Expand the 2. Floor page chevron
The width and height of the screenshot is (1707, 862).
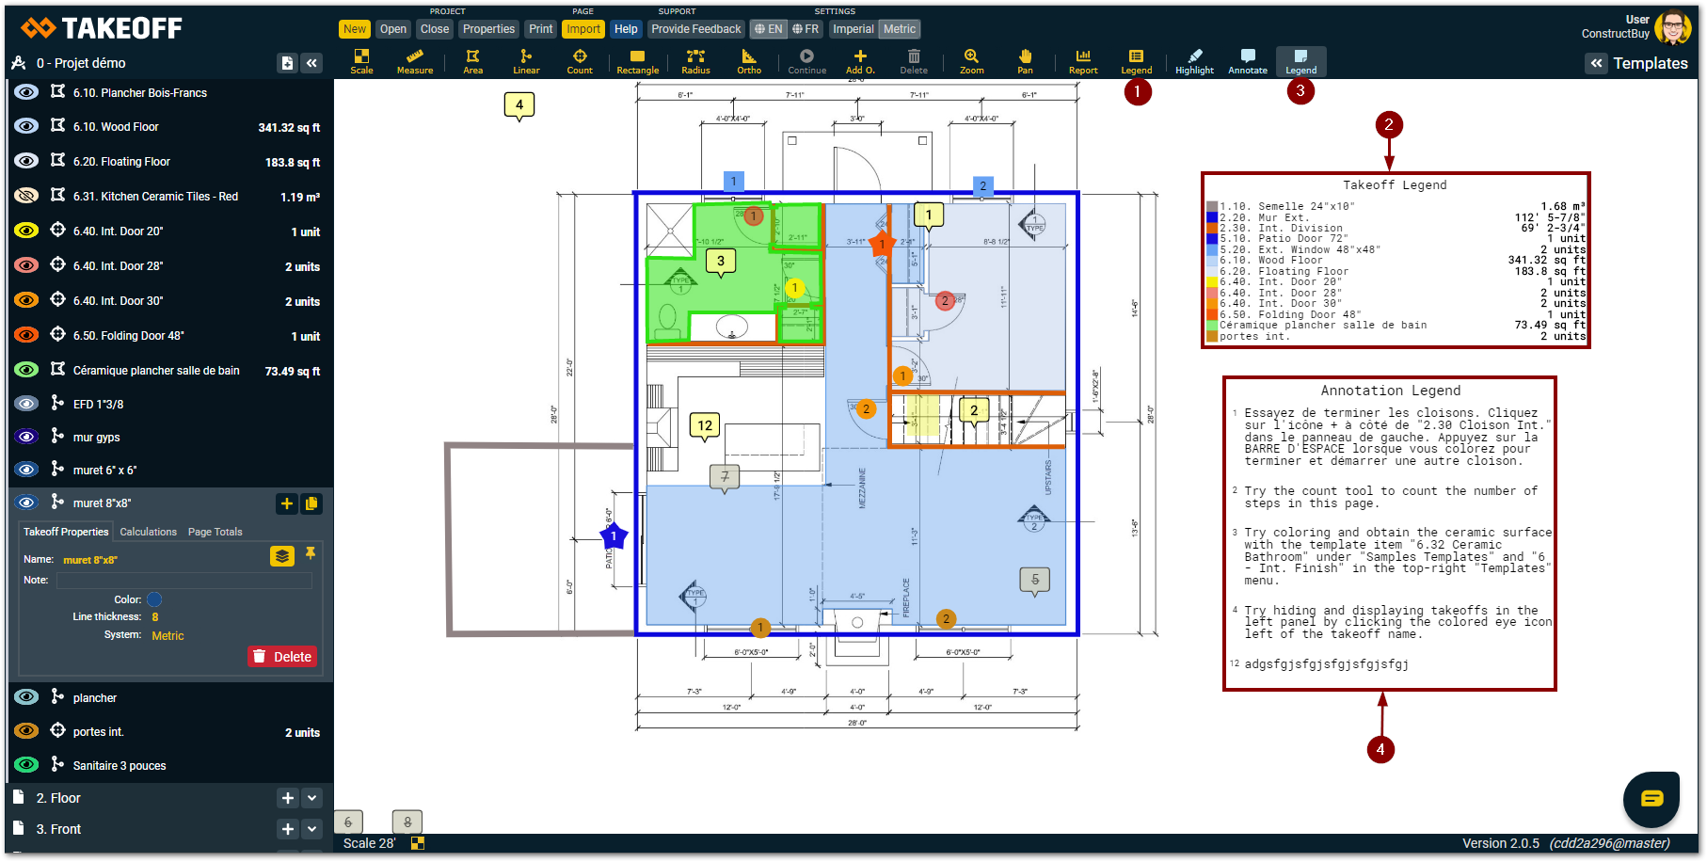312,798
